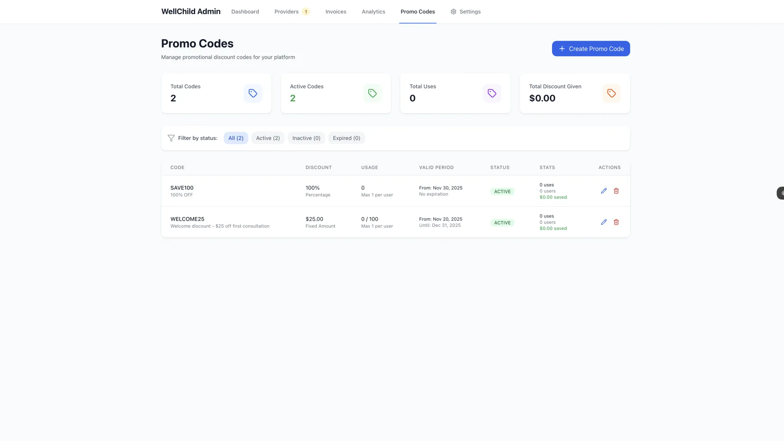Click the WellChild Admin logo link
Image resolution: width=784 pixels, height=441 pixels.
(191, 12)
